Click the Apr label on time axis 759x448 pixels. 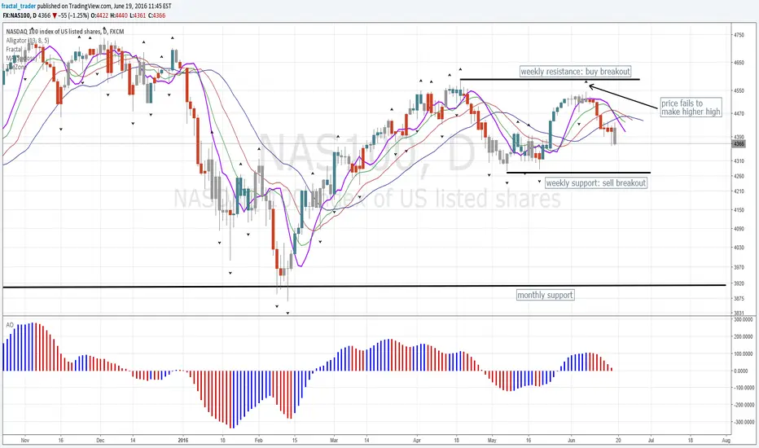coord(417,441)
